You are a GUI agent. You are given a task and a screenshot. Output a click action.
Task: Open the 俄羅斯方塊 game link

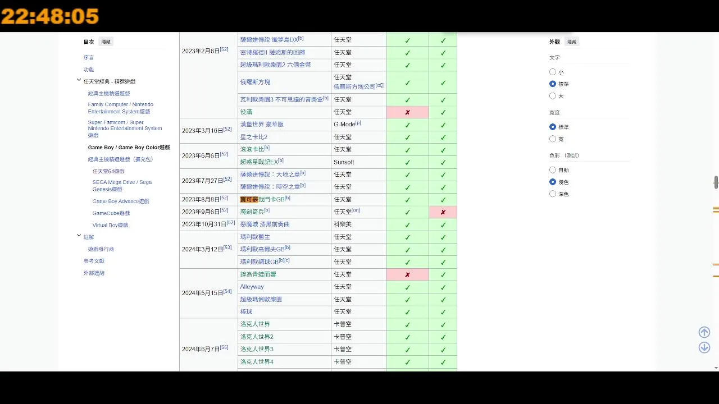pos(255,82)
